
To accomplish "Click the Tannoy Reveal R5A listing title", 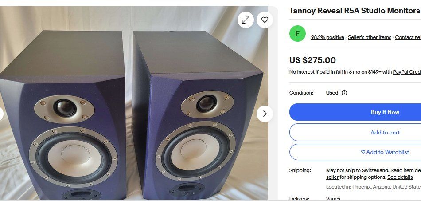I will 355,11.
